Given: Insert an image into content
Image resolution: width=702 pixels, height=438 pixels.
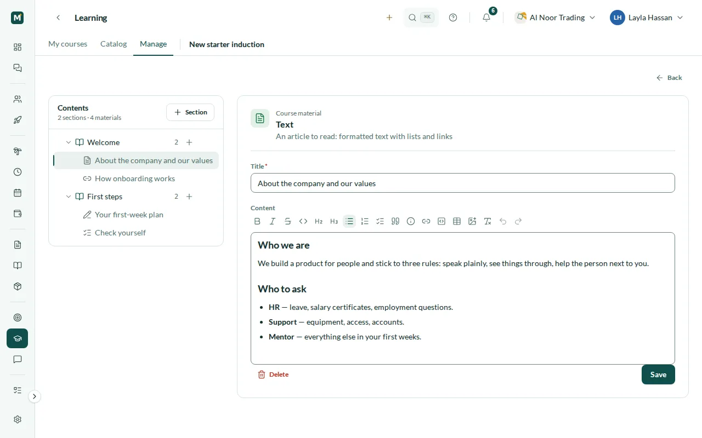Looking at the screenshot, I should pos(472,221).
